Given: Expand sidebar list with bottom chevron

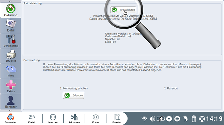Looking at the screenshot, I should tap(10, 111).
